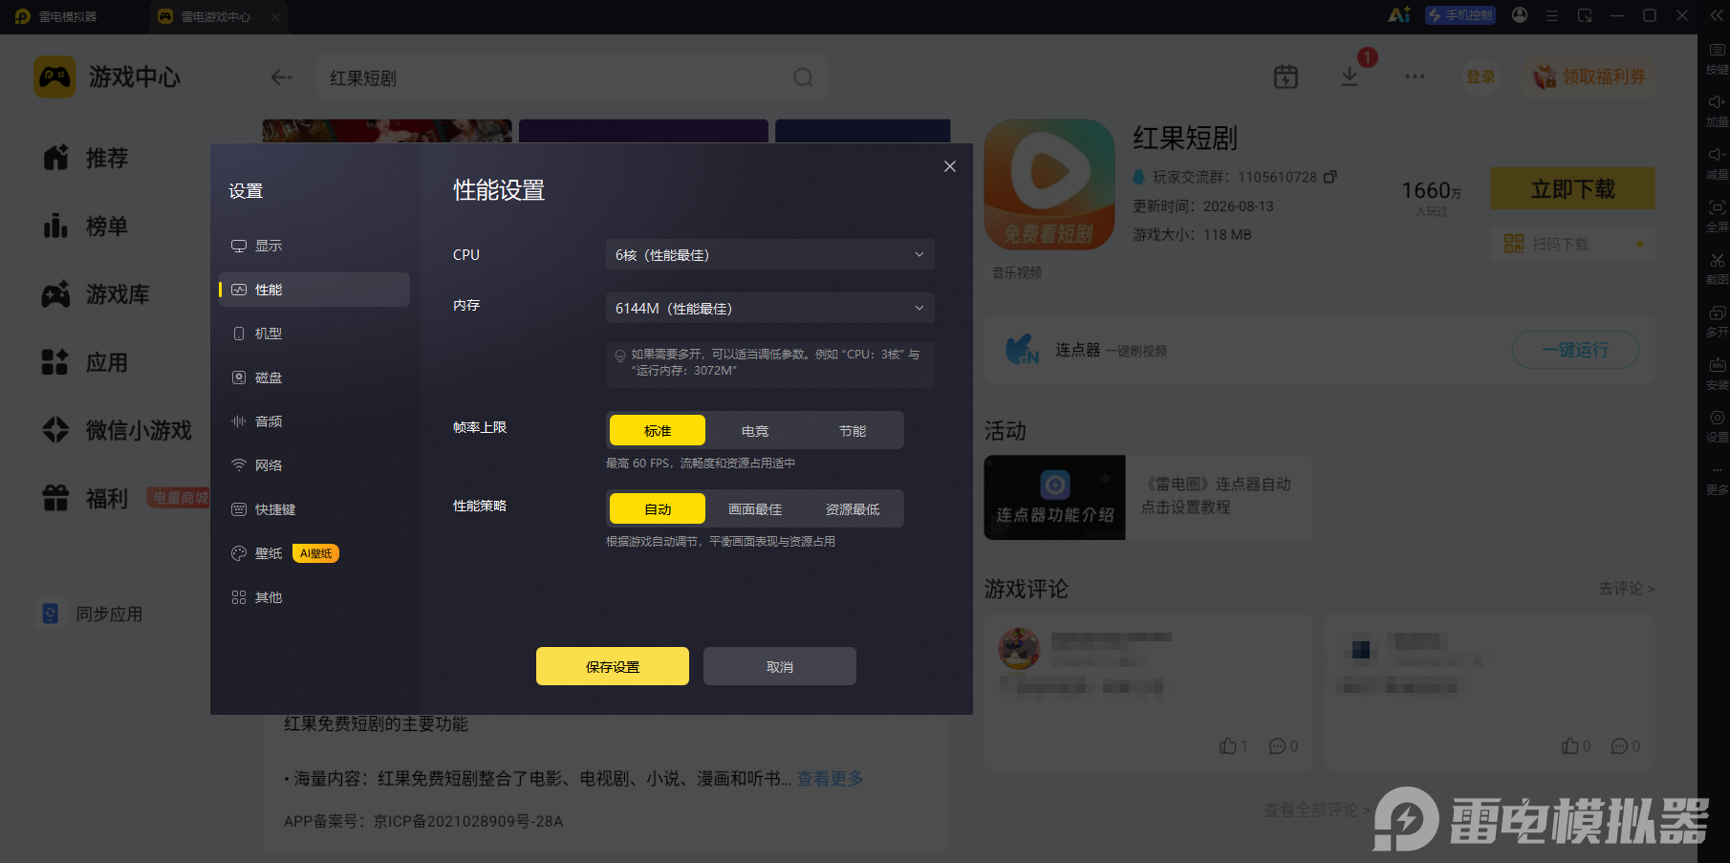Choose 资源最低 performance strategy
Viewport: 1730px width, 863px height.
853,508
